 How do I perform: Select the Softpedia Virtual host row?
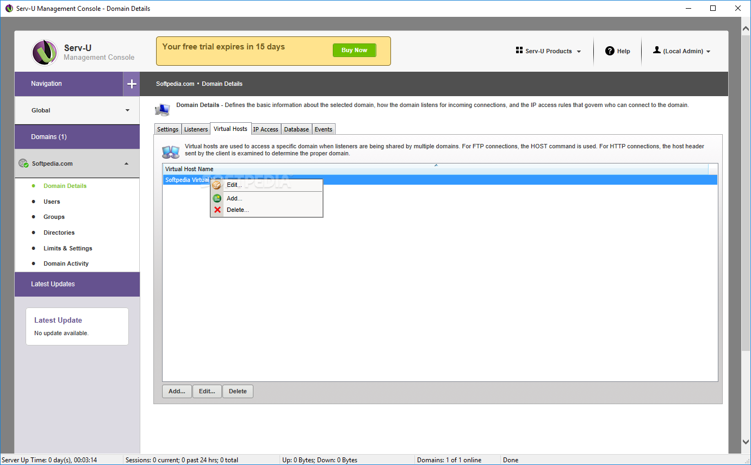(x=440, y=180)
